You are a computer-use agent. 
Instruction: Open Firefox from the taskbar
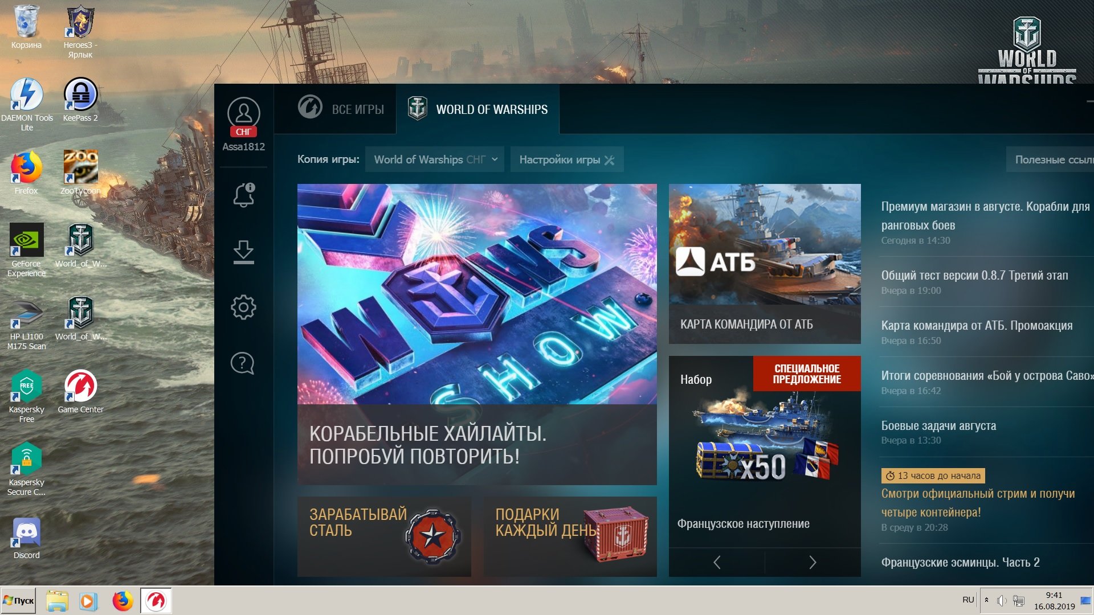pos(123,601)
